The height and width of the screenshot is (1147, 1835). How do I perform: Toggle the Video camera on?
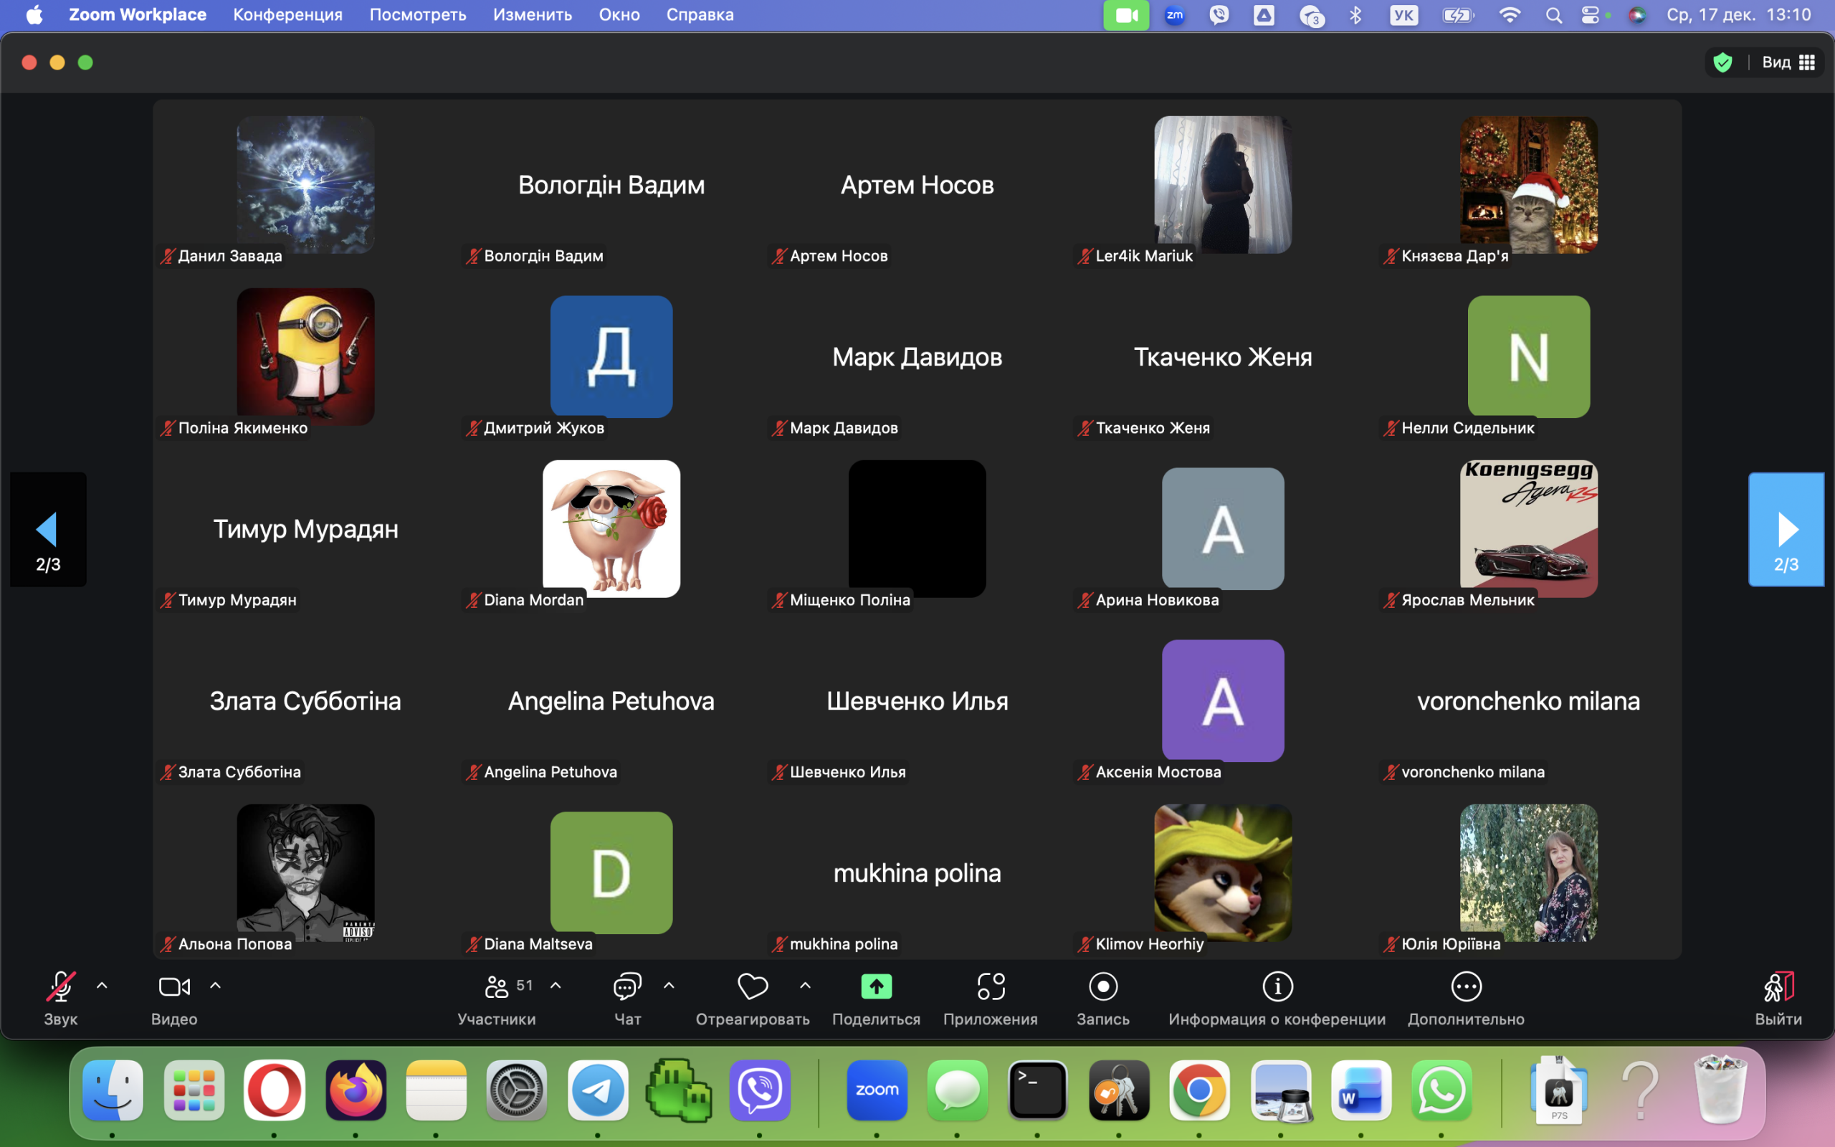(173, 986)
